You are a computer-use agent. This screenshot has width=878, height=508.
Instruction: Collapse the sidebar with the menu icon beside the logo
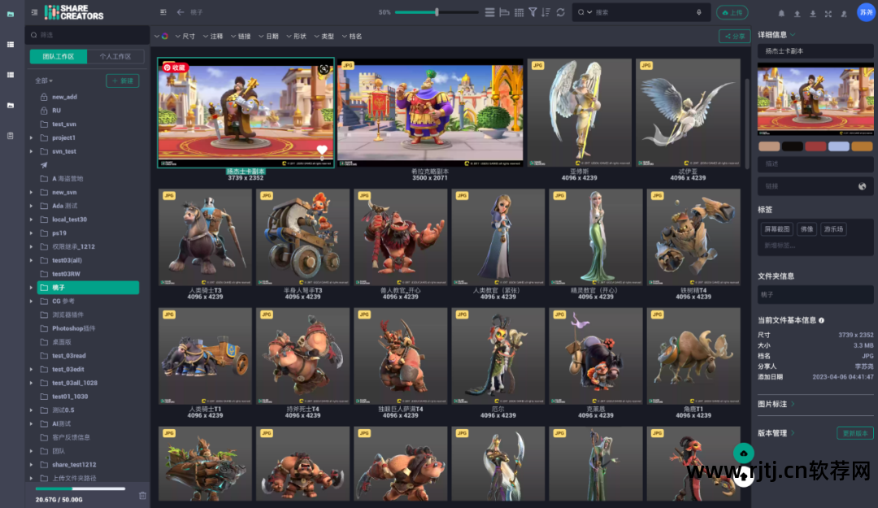pyautogui.click(x=34, y=12)
